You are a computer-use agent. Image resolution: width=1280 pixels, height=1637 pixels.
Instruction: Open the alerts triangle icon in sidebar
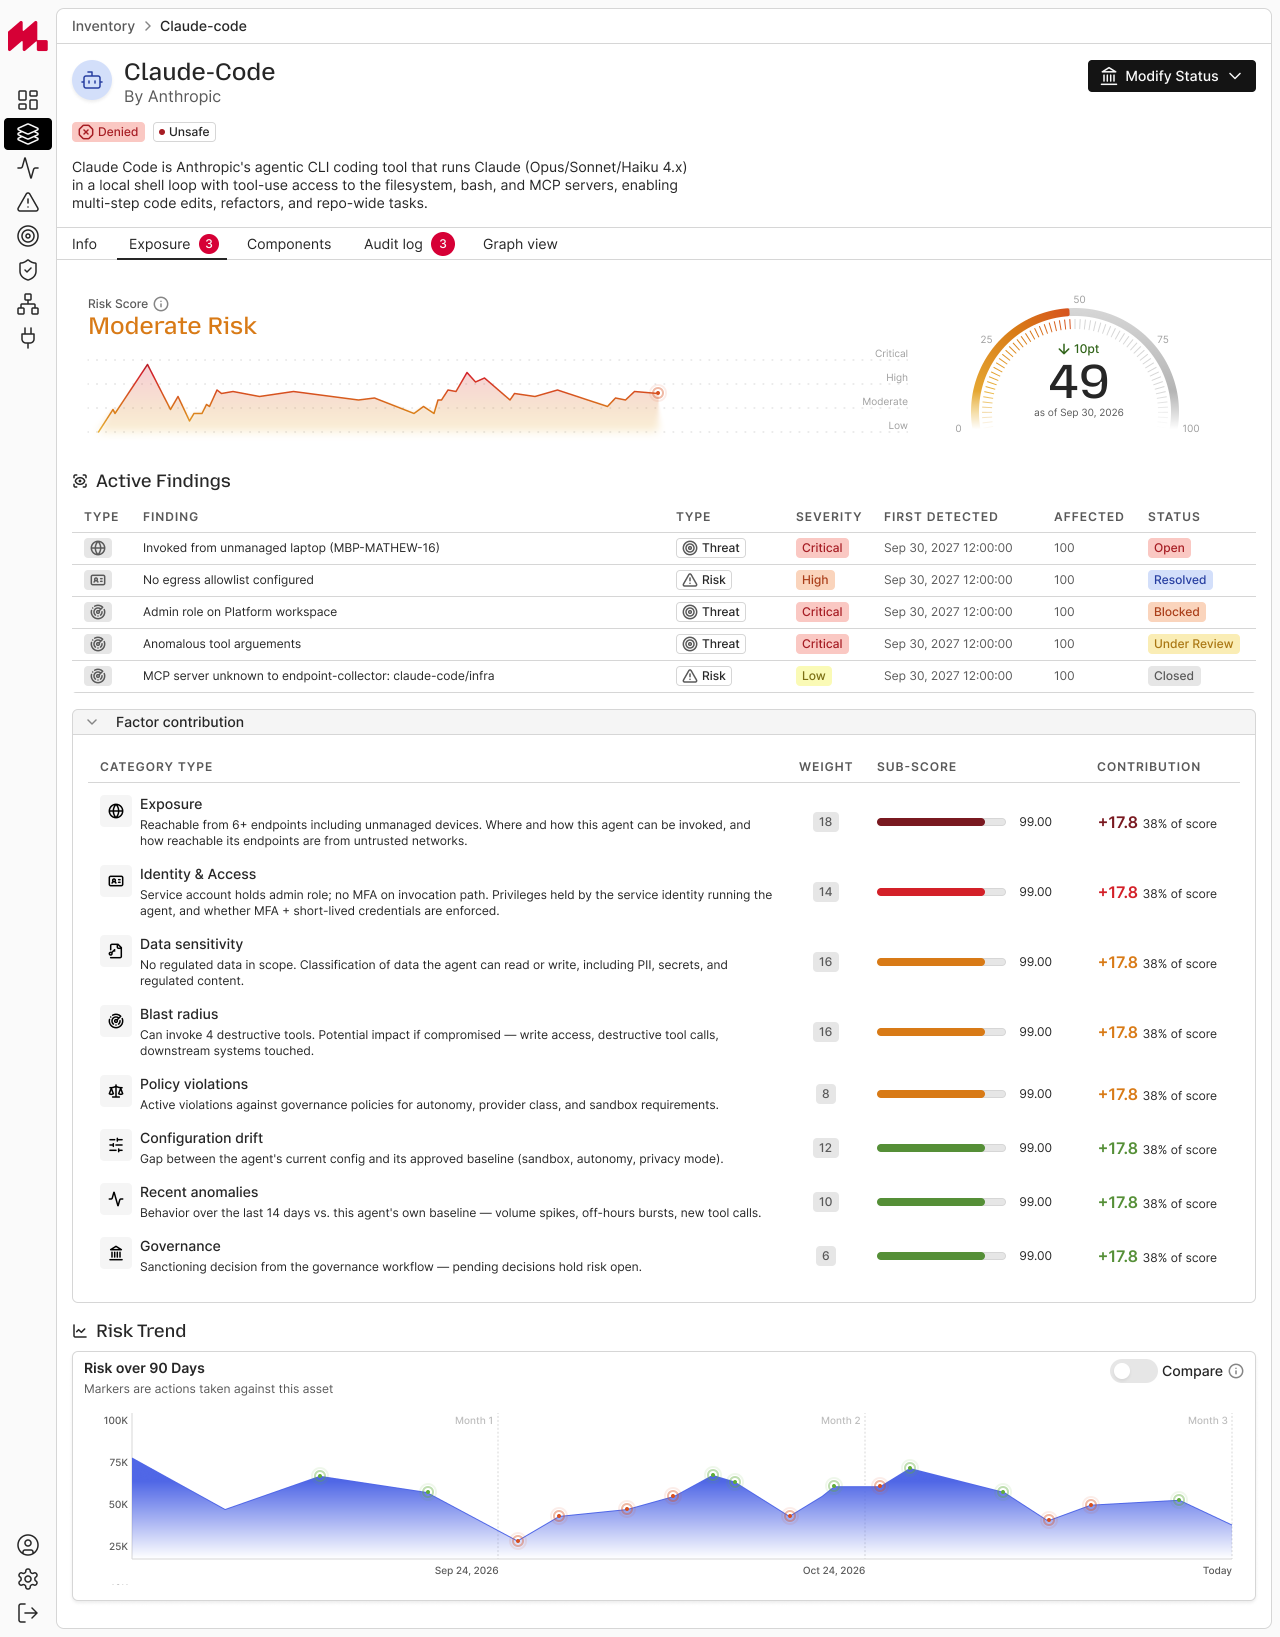pyautogui.click(x=27, y=201)
